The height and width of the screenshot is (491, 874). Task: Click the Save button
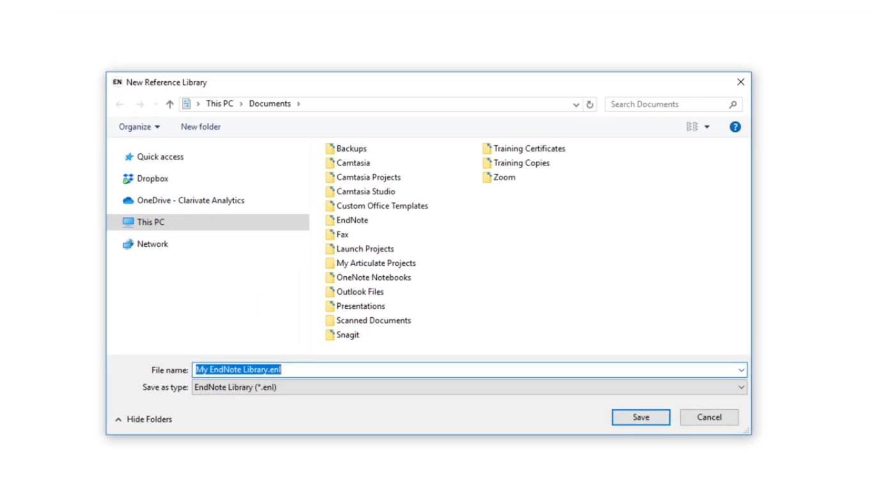coord(641,417)
